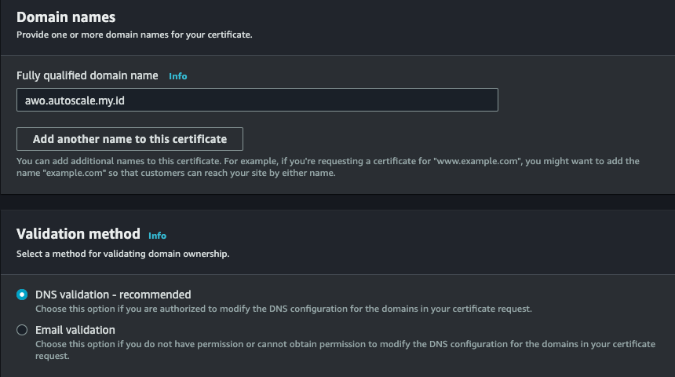Click the Validation method section heading
The image size is (675, 377).
78,233
